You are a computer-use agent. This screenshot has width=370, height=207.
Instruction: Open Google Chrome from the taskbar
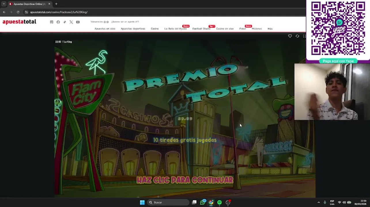[211, 202]
